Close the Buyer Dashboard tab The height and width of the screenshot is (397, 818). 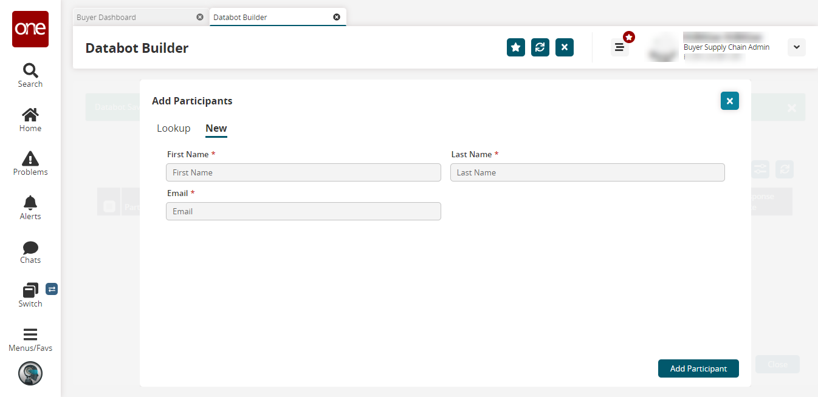coord(200,17)
